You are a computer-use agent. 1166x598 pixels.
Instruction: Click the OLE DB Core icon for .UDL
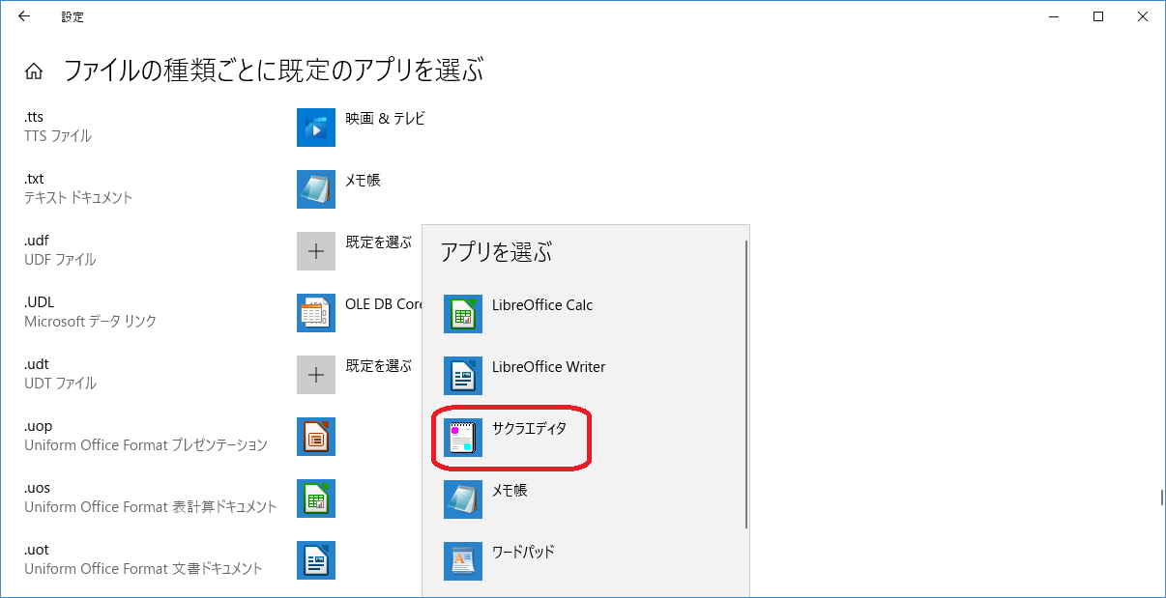click(316, 313)
